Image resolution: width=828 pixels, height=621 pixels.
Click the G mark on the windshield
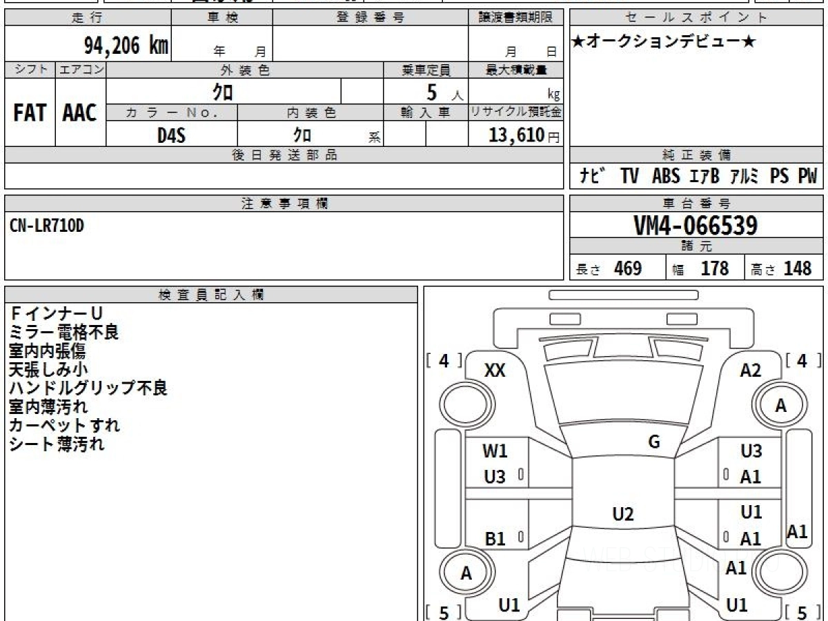[654, 442]
